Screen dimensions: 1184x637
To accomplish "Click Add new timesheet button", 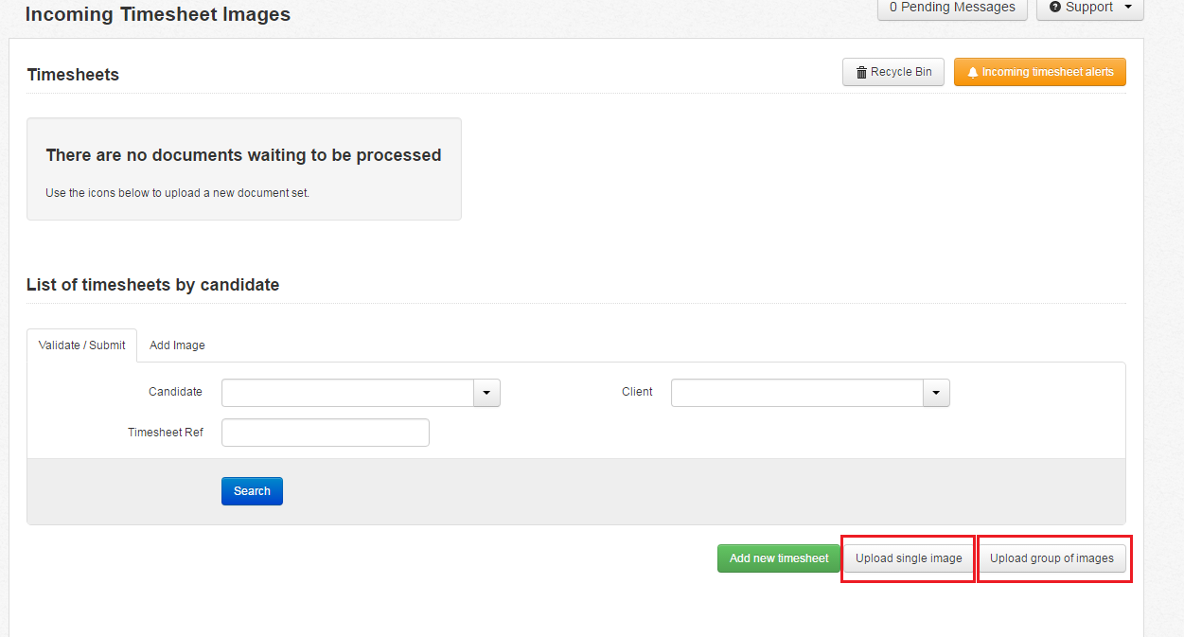I will [779, 558].
